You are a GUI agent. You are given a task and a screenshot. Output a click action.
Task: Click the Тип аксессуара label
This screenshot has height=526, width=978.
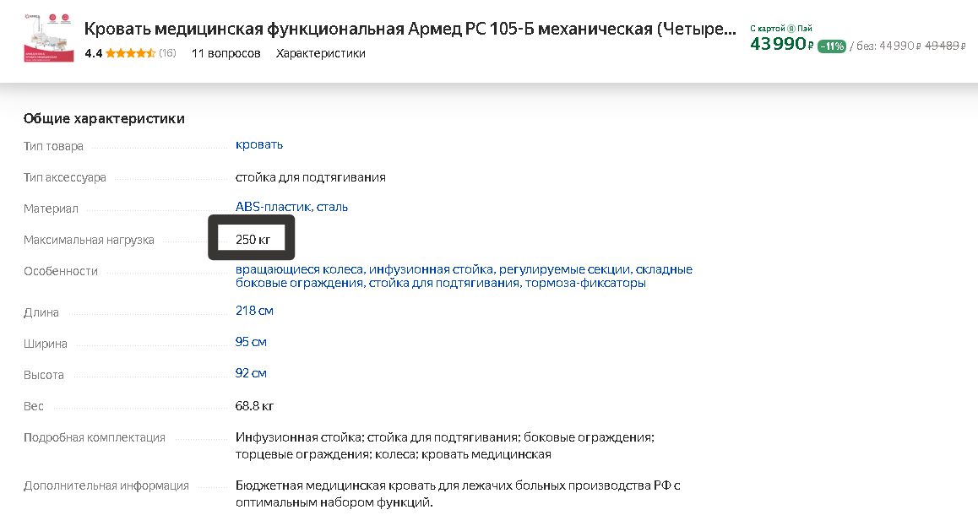click(64, 177)
